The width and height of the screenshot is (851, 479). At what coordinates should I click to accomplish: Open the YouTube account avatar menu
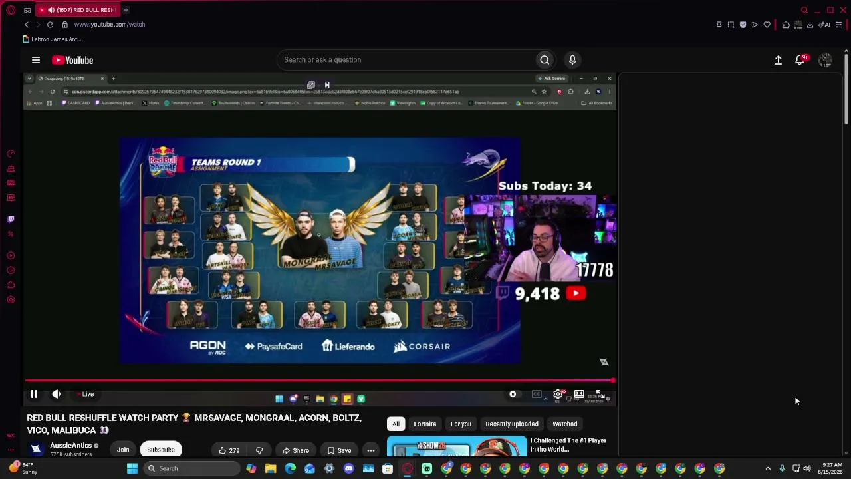[825, 60]
